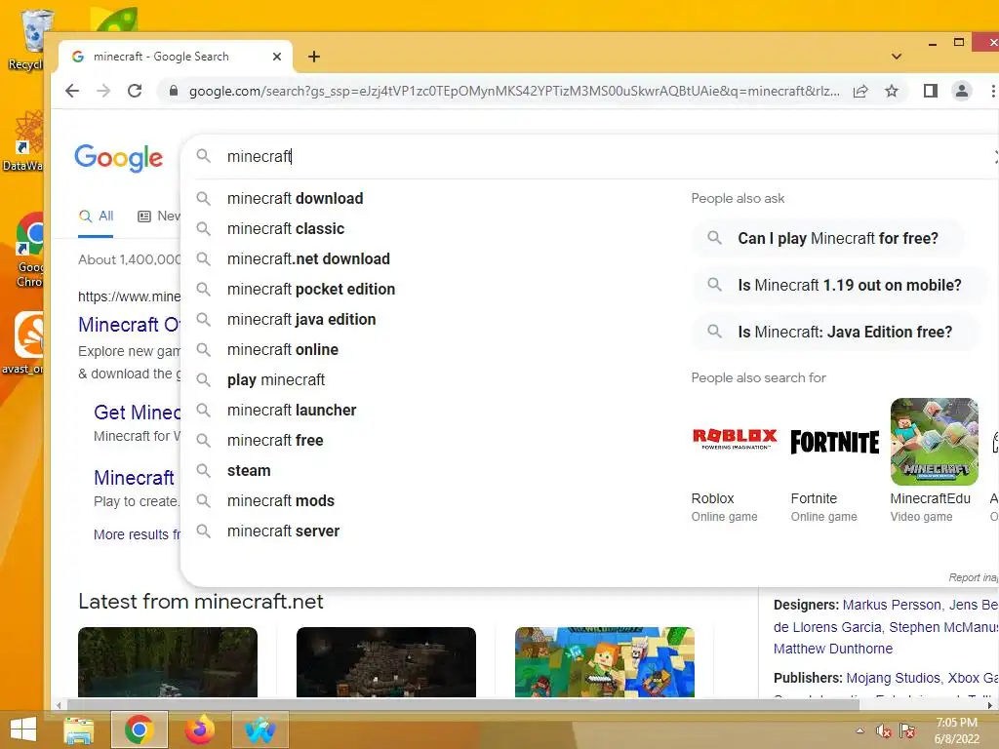The width and height of the screenshot is (999, 749).
Task: Open the Get Minecraft sublink
Action: pos(137,413)
